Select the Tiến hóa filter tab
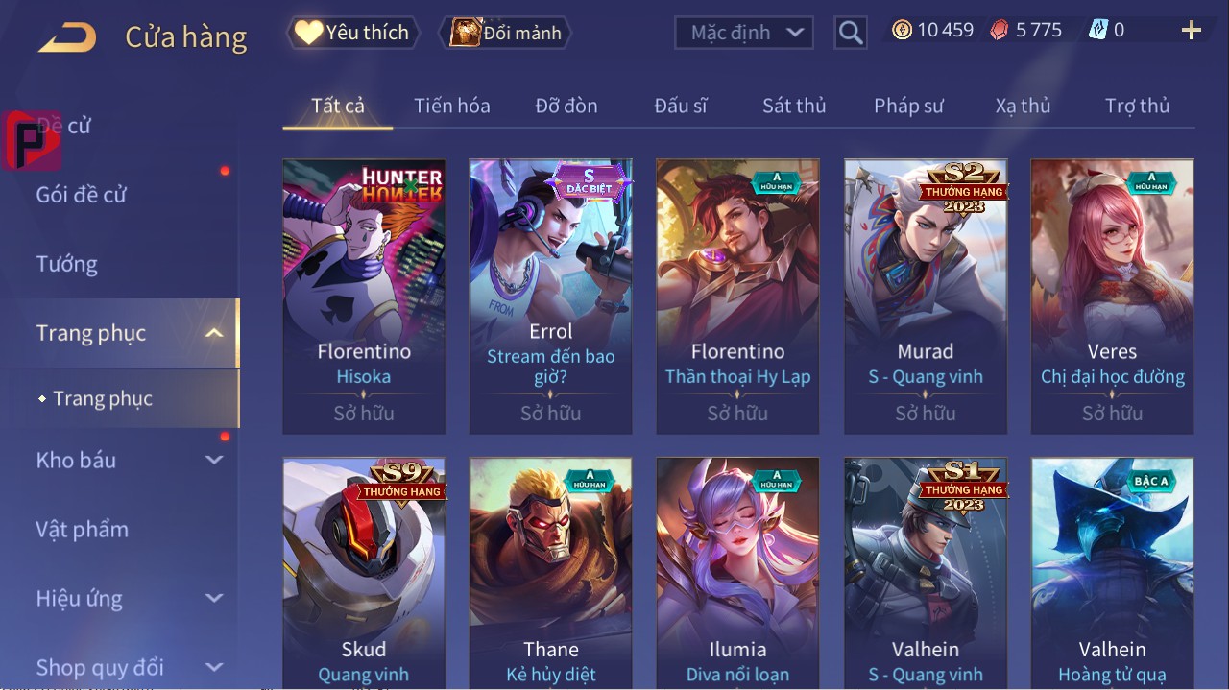 452,106
